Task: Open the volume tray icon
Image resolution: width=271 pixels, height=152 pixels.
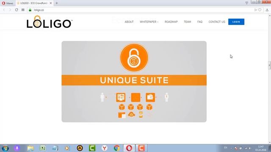Action: 250,148
